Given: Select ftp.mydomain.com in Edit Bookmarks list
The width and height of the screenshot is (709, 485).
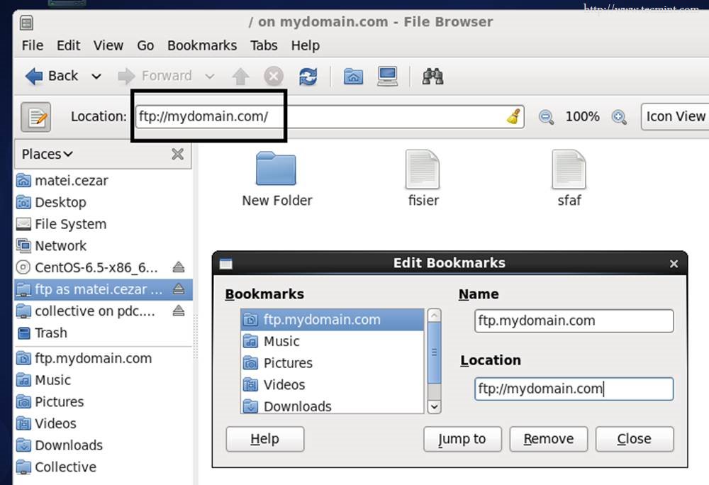Looking at the screenshot, I should 333,320.
